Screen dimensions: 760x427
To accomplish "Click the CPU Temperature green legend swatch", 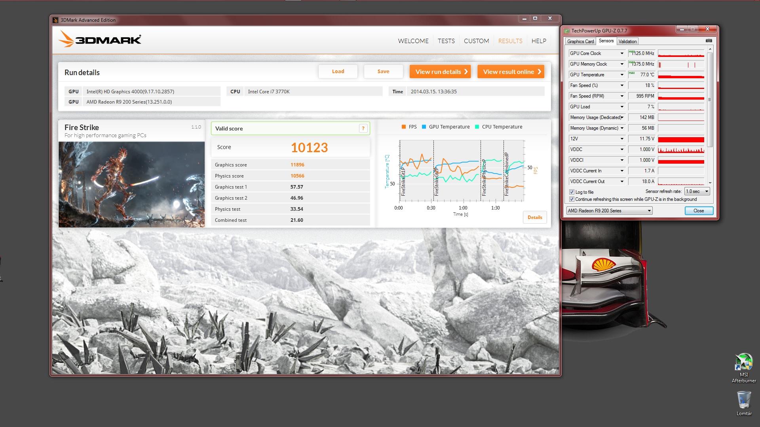I will [477, 127].
